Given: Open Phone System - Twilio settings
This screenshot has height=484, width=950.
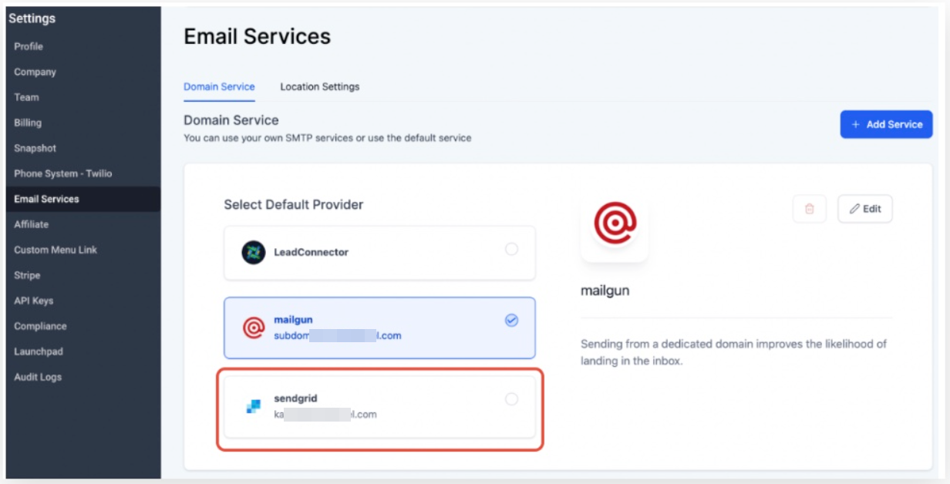Looking at the screenshot, I should click(x=62, y=173).
